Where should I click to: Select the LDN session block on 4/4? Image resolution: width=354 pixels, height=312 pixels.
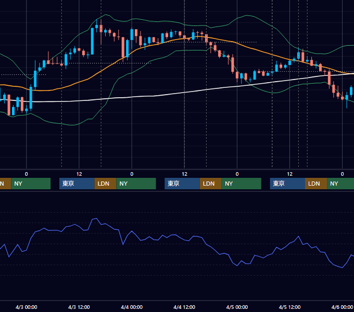point(211,184)
